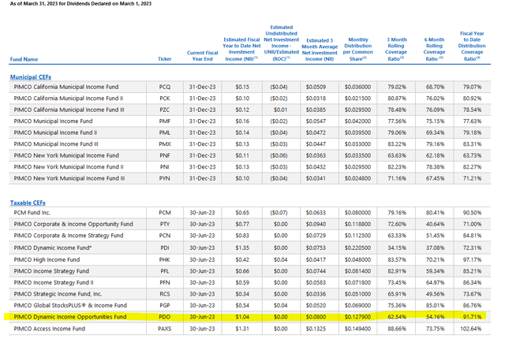Select PIMCO California Municipal Income Fund name
The height and width of the screenshot is (339, 505).
coord(66,87)
